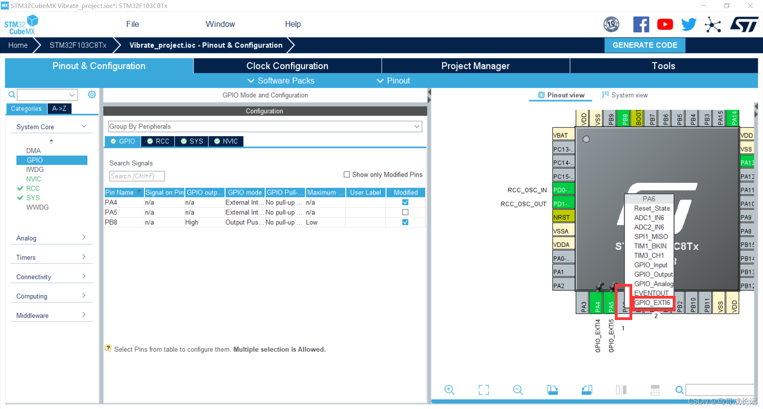Image resolution: width=763 pixels, height=409 pixels.
Task: Toggle the horizontal flip view icon
Action: pos(621,390)
